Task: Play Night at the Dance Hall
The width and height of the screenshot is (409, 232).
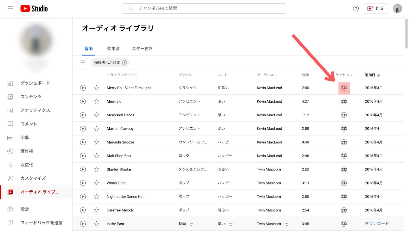Action: click(x=83, y=197)
